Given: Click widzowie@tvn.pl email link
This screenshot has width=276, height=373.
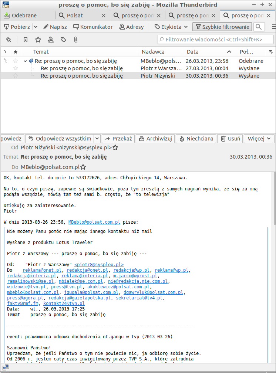Looking at the screenshot, I should point(26,287).
